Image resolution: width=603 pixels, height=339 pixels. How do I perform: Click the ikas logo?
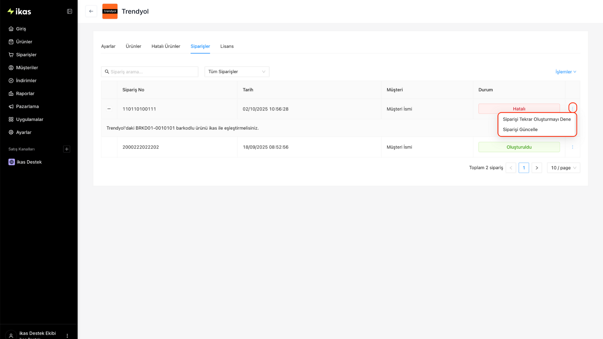(19, 12)
